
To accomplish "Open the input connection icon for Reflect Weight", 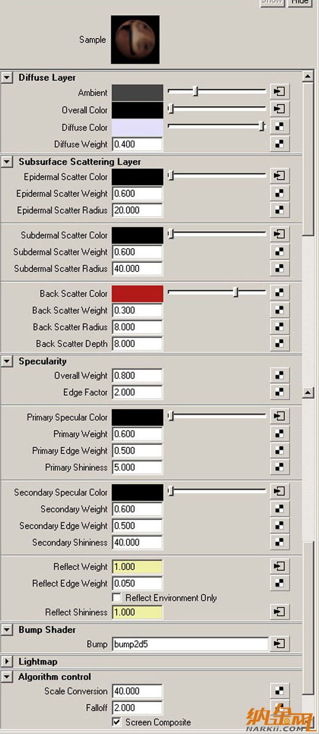I will (280, 566).
